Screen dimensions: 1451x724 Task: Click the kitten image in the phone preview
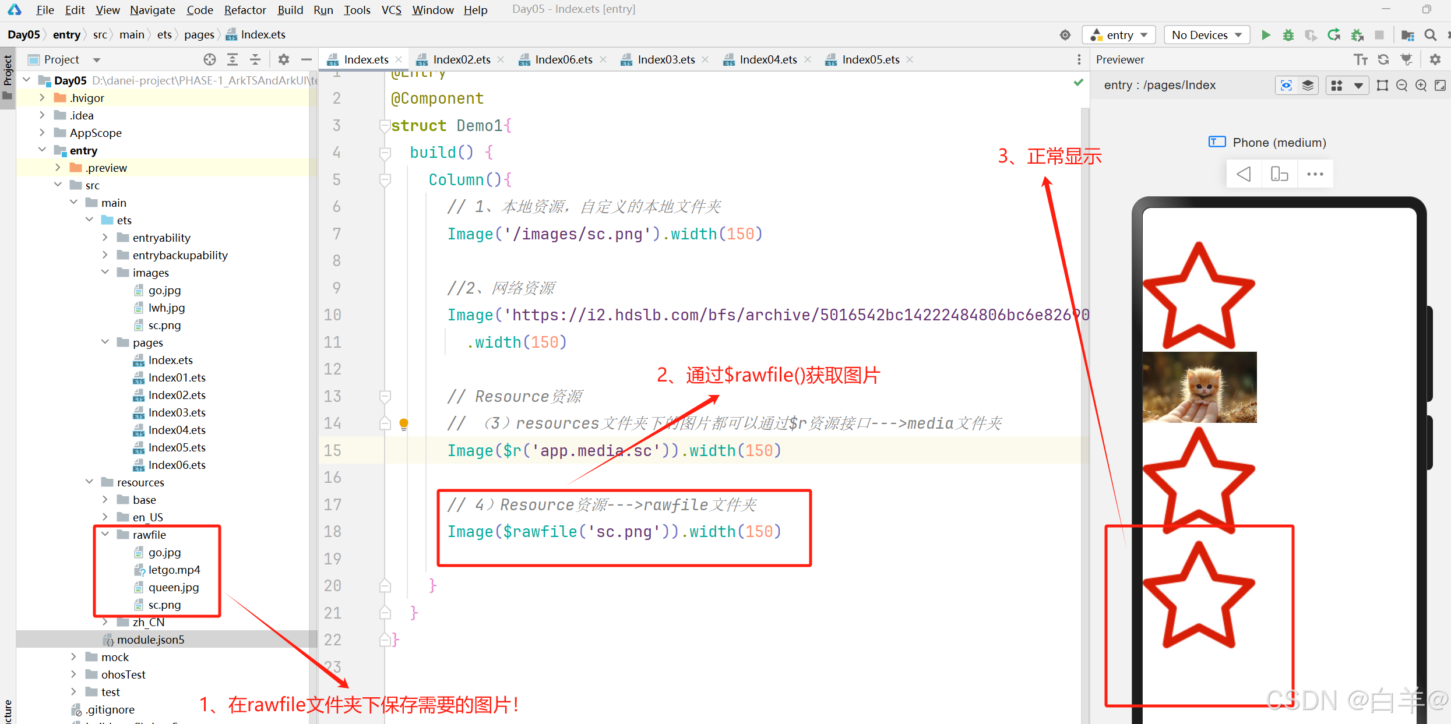click(x=1199, y=387)
